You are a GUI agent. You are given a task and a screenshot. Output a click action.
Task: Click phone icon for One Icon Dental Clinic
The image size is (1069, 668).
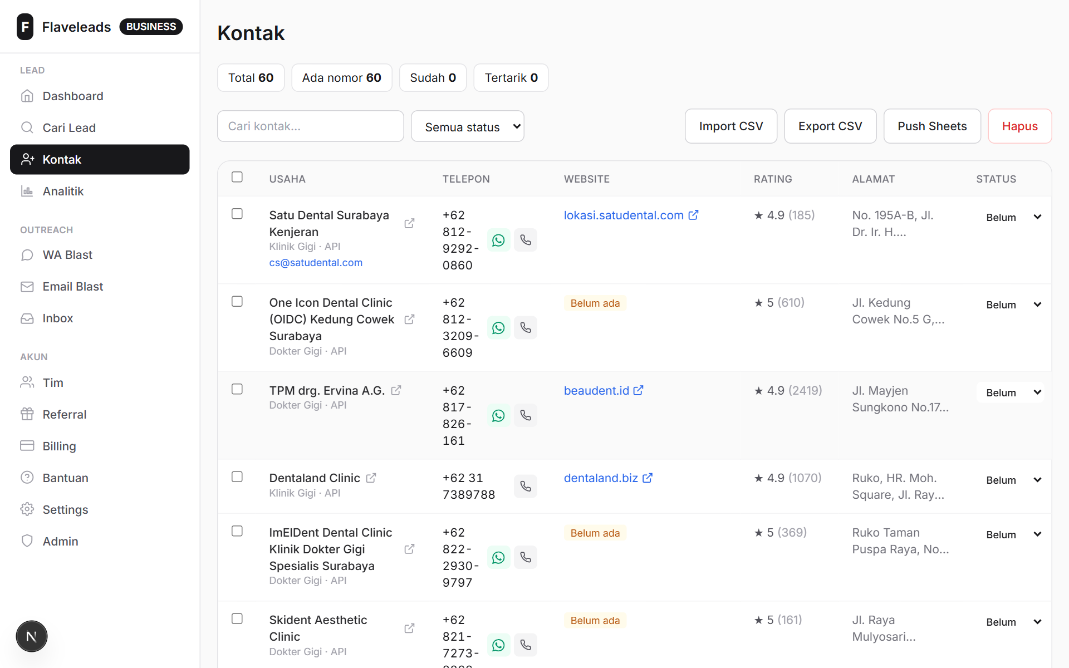[x=526, y=327]
